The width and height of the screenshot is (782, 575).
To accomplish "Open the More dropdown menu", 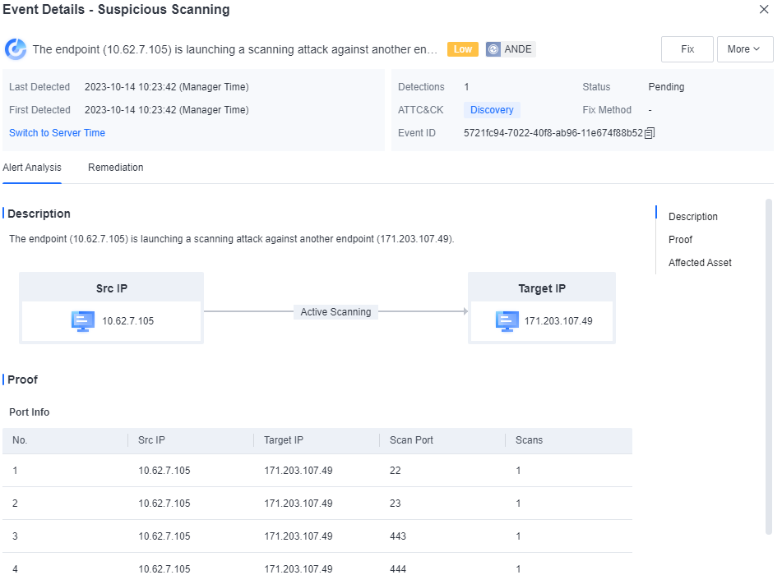I will click(x=744, y=49).
